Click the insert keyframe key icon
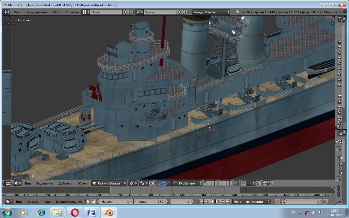The height and width of the screenshot is (218, 349). pyautogui.click(x=320, y=202)
